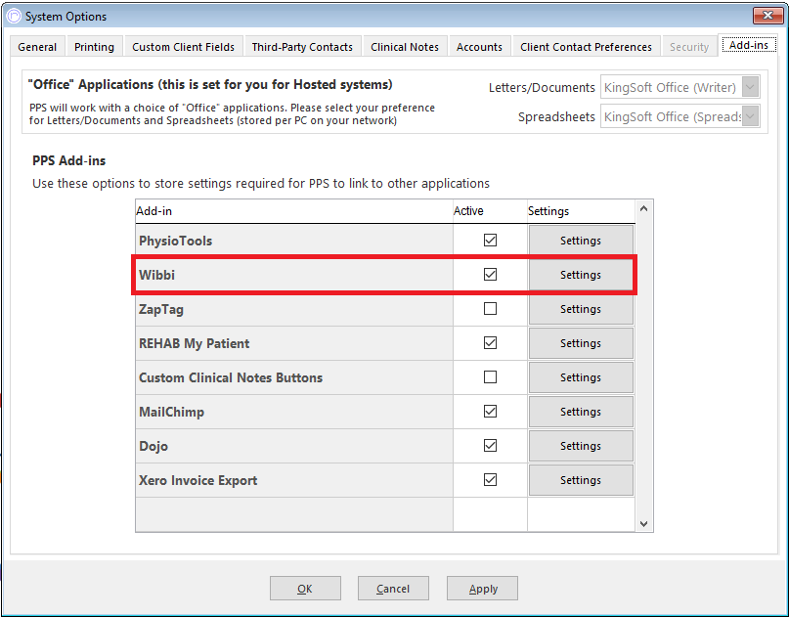Select the Add-ins tab
Image resolution: width=789 pixels, height=617 pixels.
pos(749,45)
